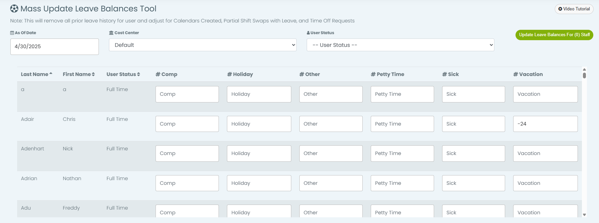Focus Holiday field for user a
599x223 pixels.
(259, 94)
